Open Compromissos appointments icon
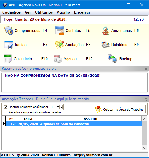This screenshot has width=149, height=158. [x=9, y=30]
